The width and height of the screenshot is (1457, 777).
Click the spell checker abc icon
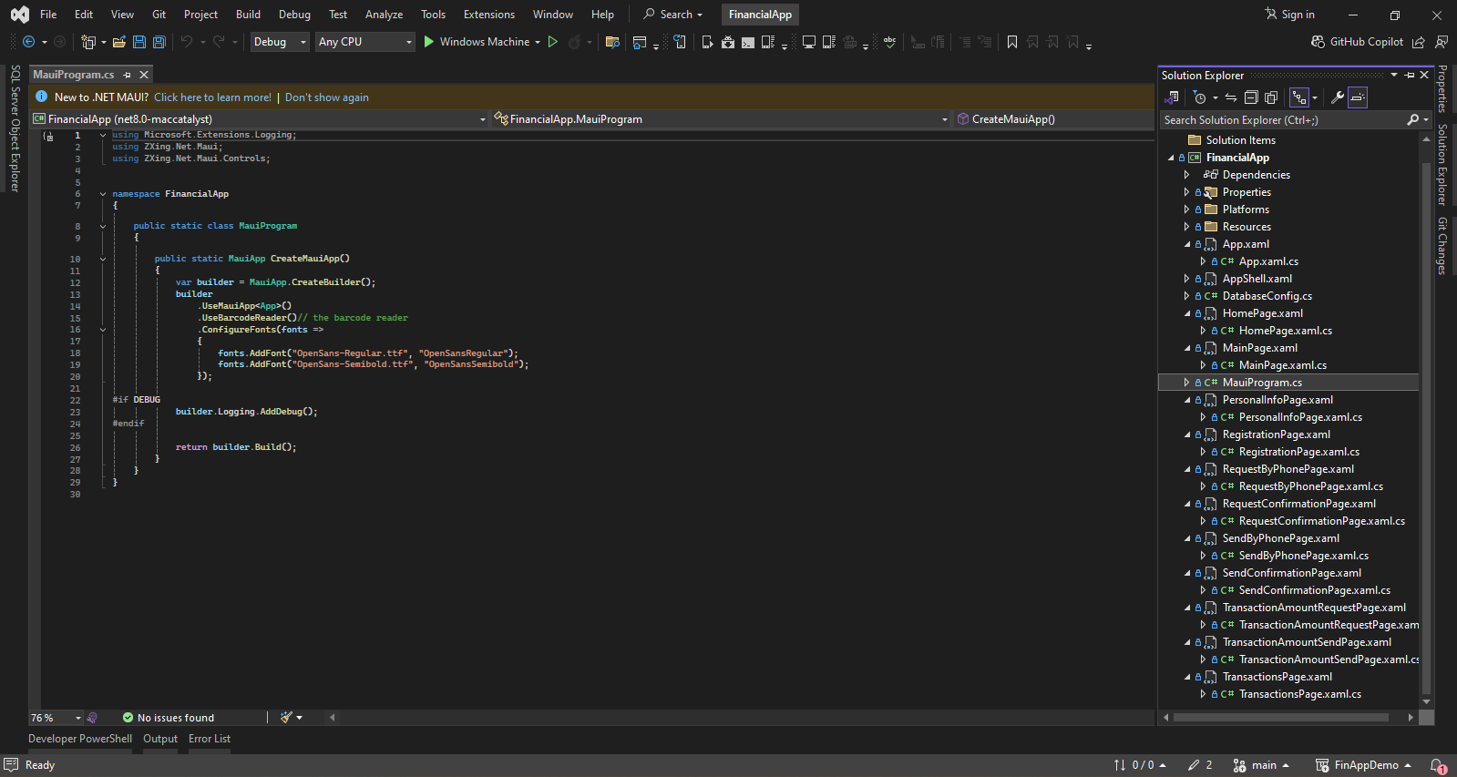889,42
